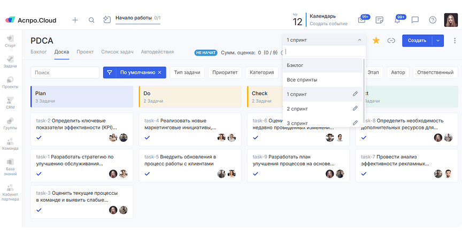
Task: Mark task-2 as done with checkmark
Action: [39, 137]
